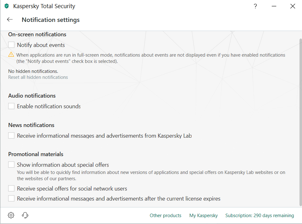
Task: Minimize the Kaspersky Total Security window
Action: (x=274, y=6)
